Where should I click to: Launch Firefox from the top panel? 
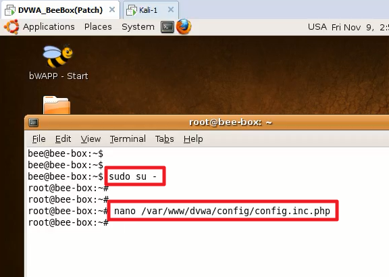(x=184, y=26)
